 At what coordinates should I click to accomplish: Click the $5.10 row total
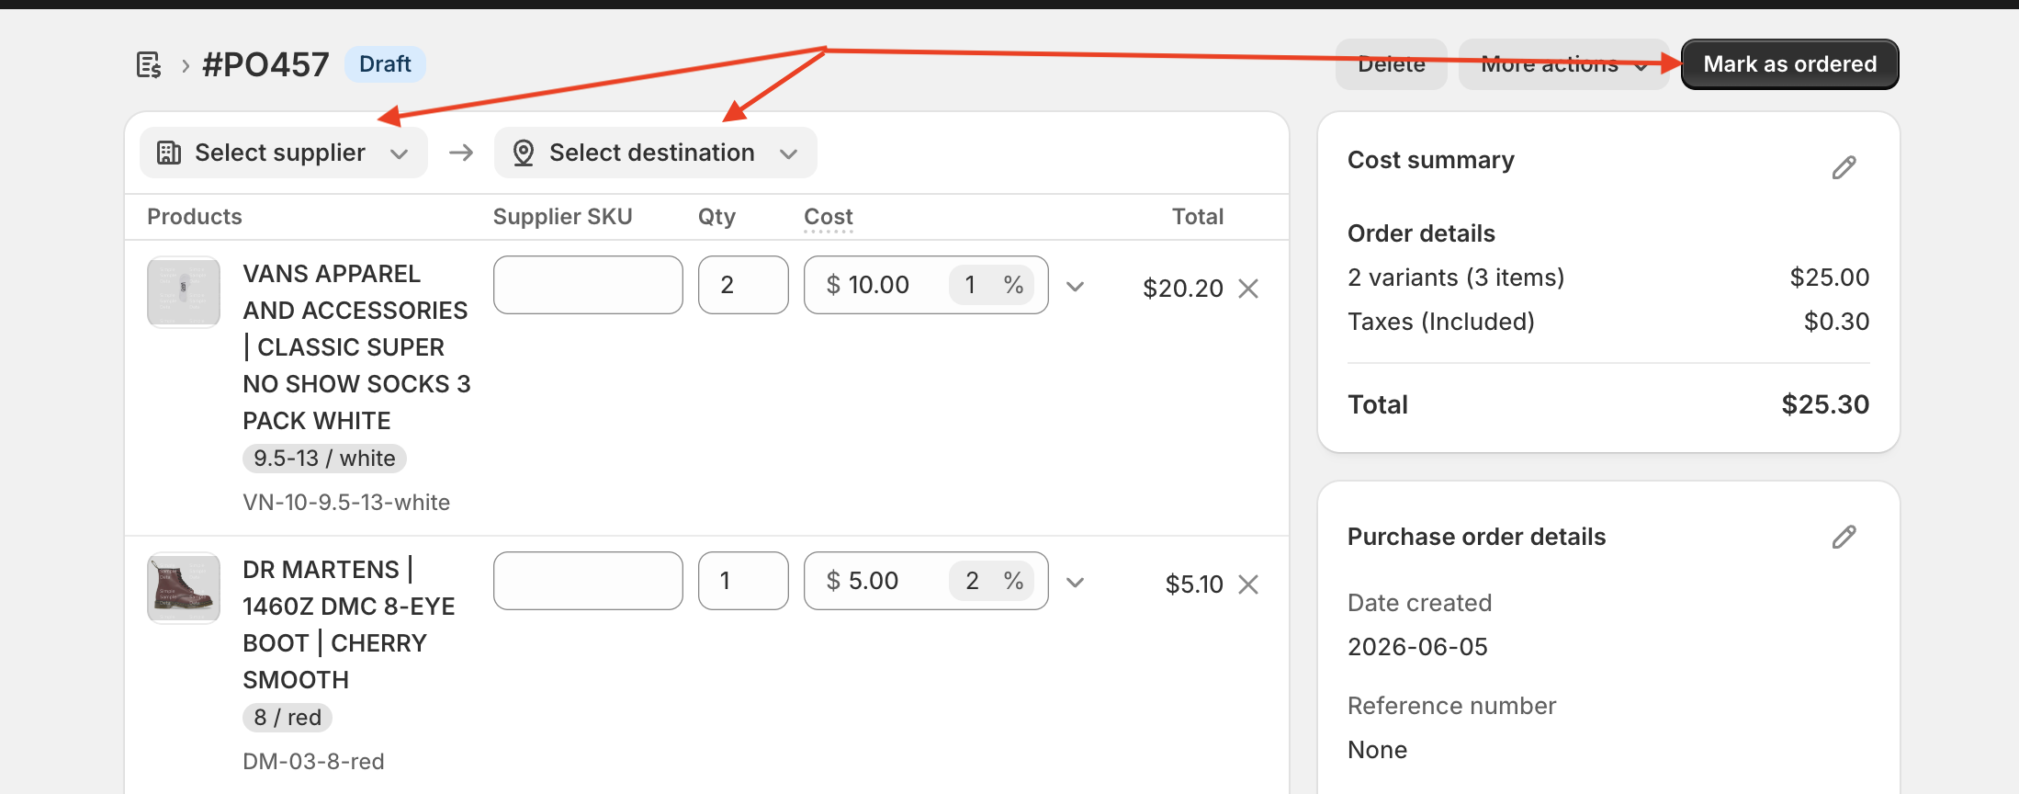pos(1194,584)
